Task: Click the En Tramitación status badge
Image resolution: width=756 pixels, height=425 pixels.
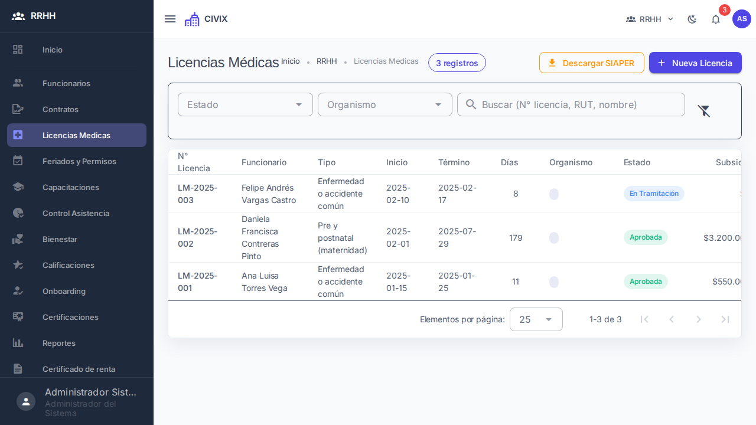Action: click(654, 194)
